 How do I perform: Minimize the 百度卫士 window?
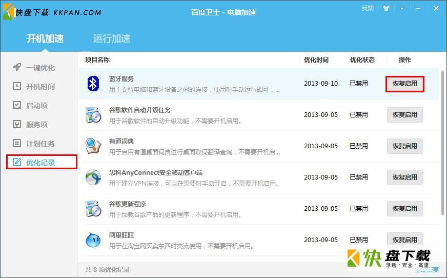point(418,8)
